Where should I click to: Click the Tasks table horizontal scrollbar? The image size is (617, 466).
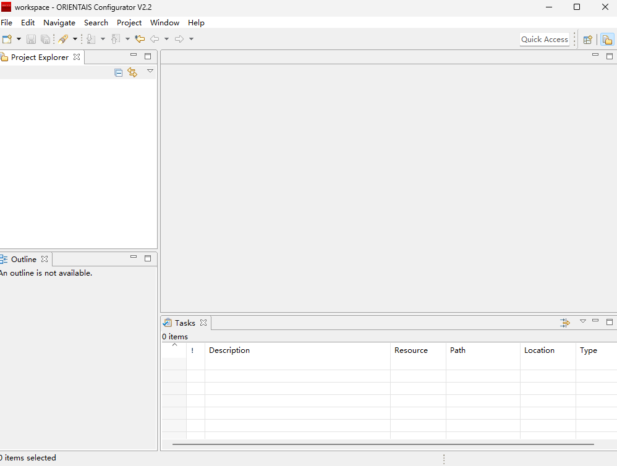383,444
